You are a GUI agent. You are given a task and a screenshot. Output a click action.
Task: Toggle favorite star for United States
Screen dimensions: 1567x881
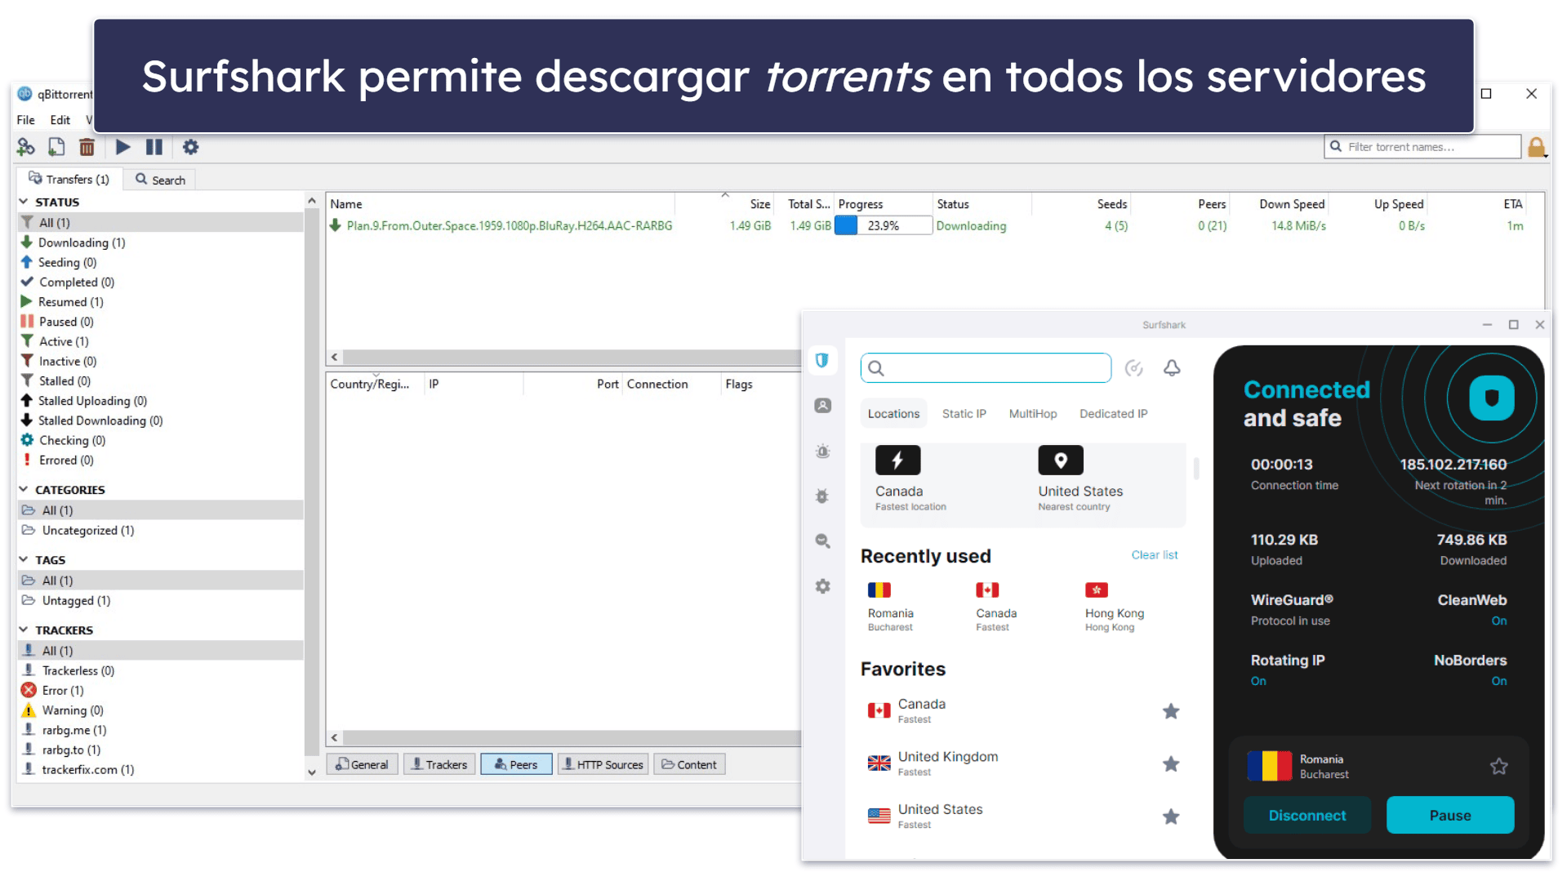[x=1170, y=816]
